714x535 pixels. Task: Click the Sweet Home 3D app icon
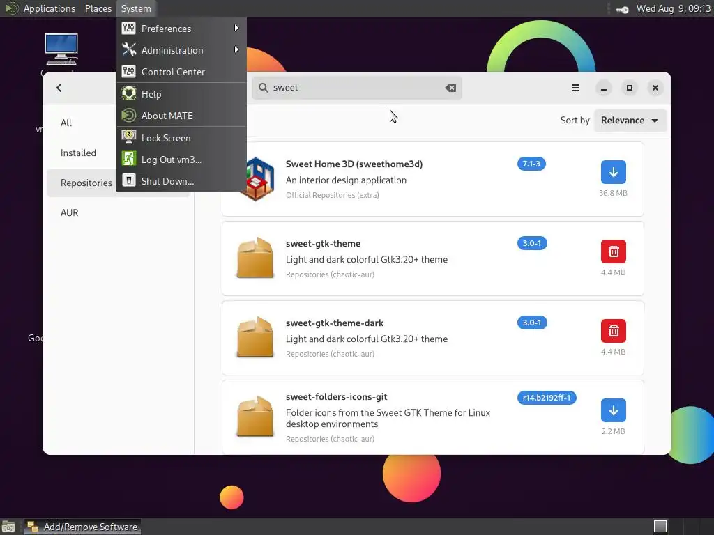pyautogui.click(x=257, y=179)
